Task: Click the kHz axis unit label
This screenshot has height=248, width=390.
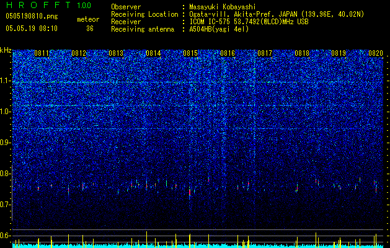Action: click(x=6, y=50)
